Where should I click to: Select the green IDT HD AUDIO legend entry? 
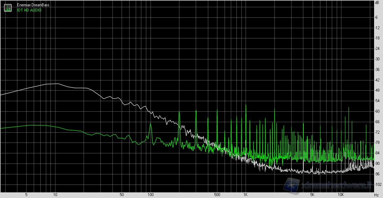29,10
